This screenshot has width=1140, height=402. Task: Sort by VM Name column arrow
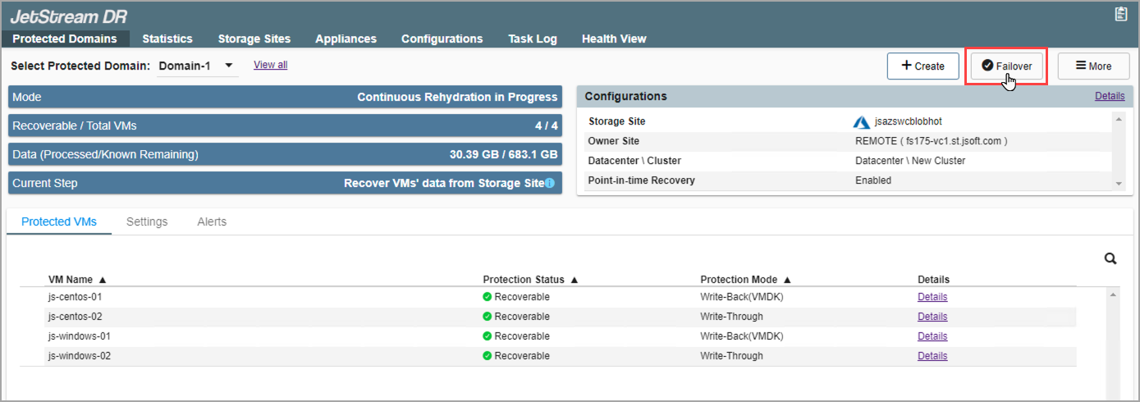[x=103, y=280]
